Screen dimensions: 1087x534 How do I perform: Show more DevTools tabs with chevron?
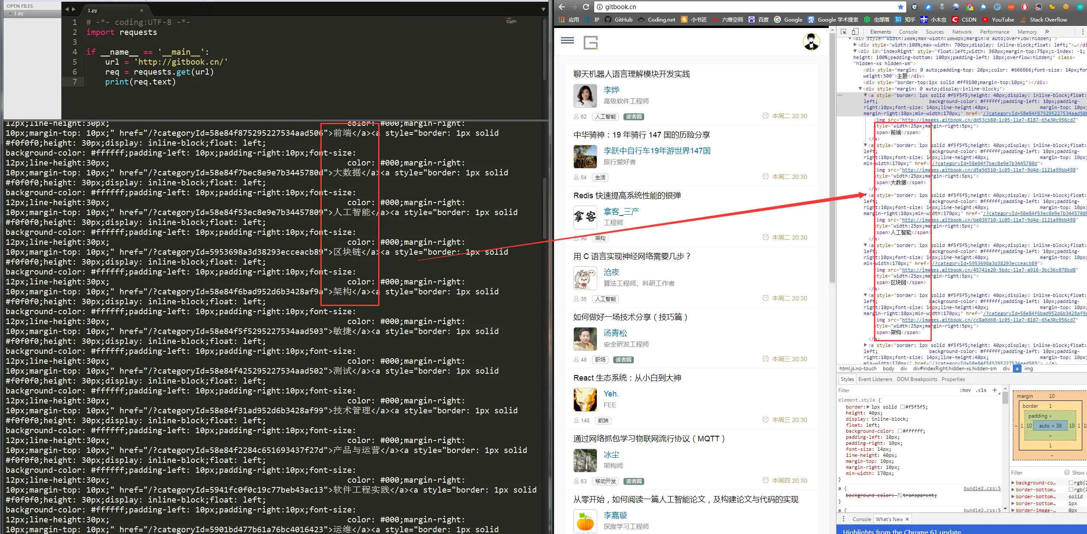point(1047,32)
